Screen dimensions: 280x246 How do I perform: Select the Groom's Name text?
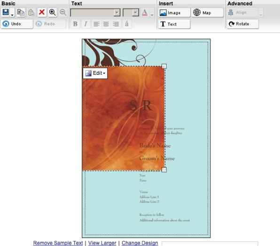pos(157,159)
